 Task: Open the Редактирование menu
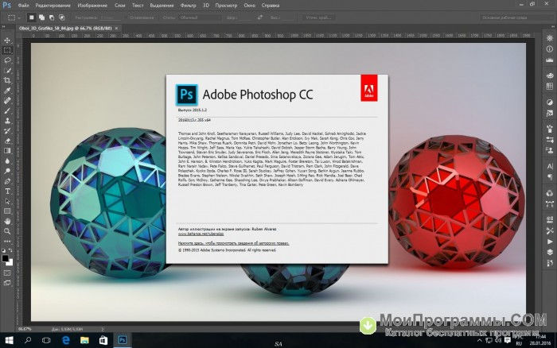click(x=53, y=6)
